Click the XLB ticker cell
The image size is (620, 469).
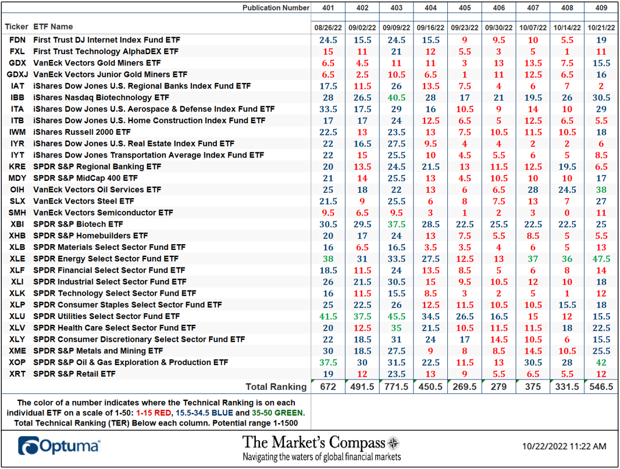pyautogui.click(x=17, y=247)
